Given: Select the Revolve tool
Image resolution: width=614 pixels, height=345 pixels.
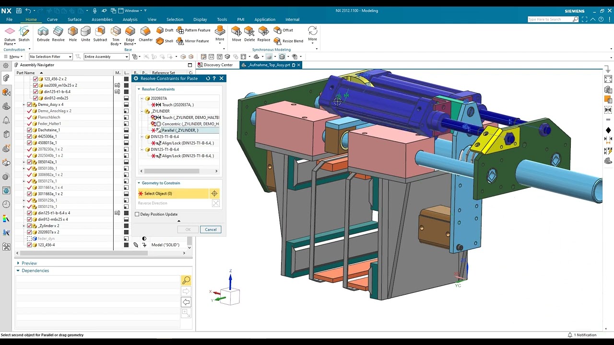Looking at the screenshot, I should pyautogui.click(x=59, y=34).
